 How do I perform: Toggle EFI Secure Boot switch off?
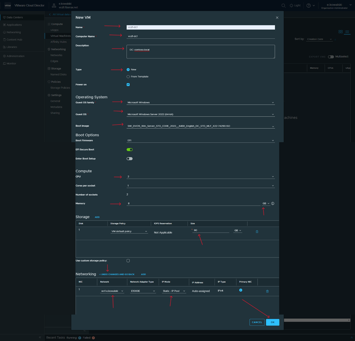130,150
